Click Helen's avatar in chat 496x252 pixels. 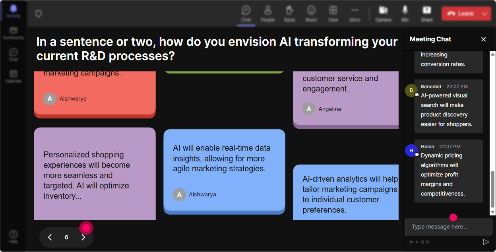pos(411,150)
